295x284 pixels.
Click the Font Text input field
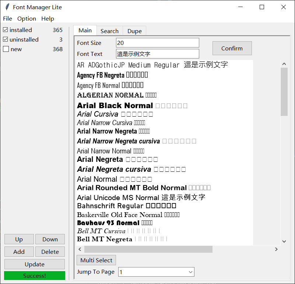158,54
